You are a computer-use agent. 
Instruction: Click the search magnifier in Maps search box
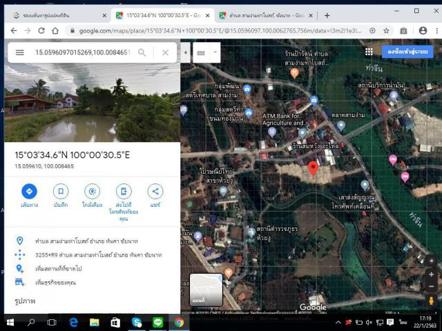[142, 52]
